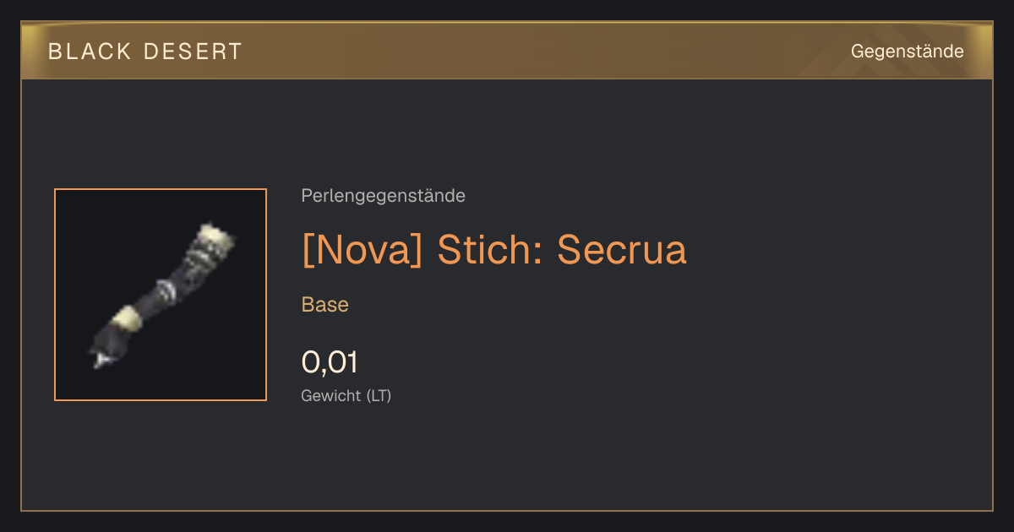
Task: Click the word Secrua in the title
Action: click(622, 250)
